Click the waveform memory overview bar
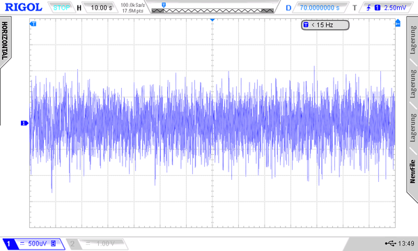Image resolution: width=418 pixels, height=251 pixels. [212, 10]
